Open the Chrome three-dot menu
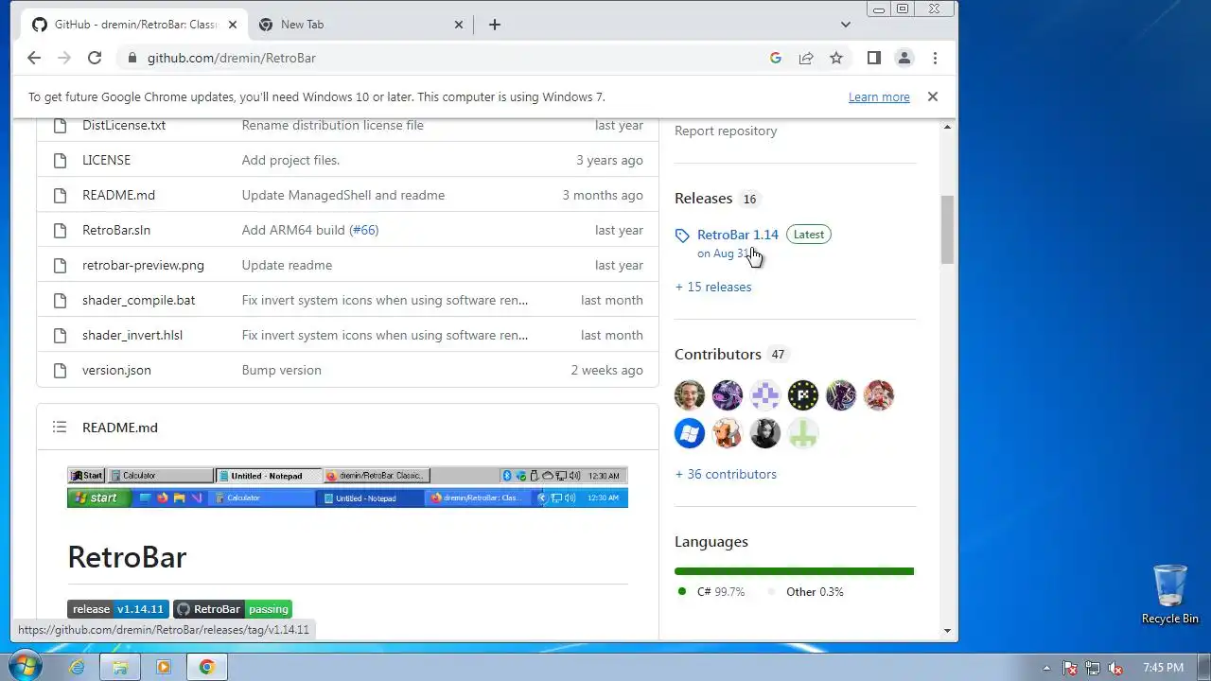This screenshot has height=681, width=1211. [x=935, y=58]
